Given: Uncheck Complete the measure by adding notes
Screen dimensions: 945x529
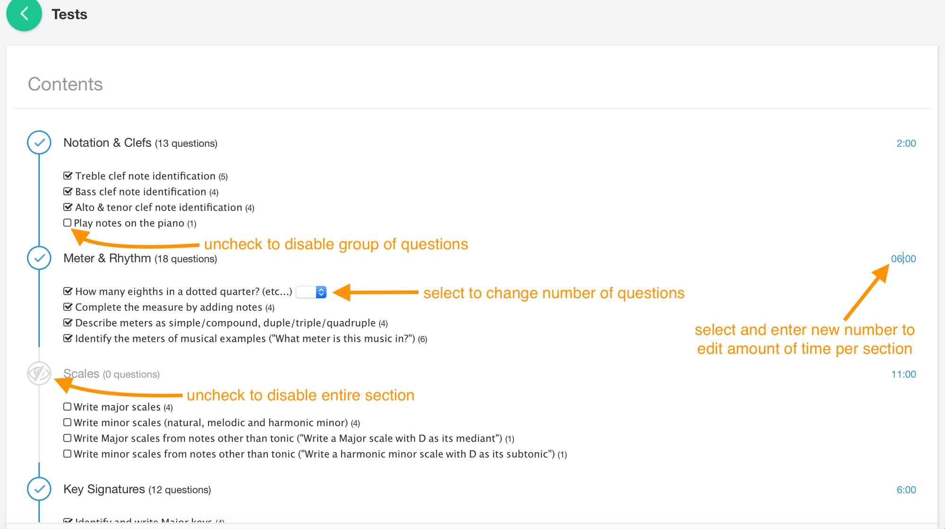Looking at the screenshot, I should 68,307.
